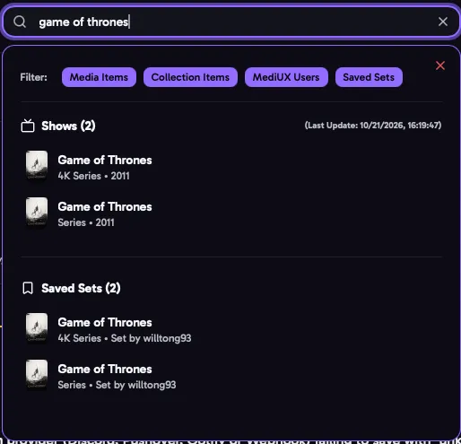Click poster thumbnail of 4K Series saved set
The height and width of the screenshot is (444, 461).
(37, 328)
